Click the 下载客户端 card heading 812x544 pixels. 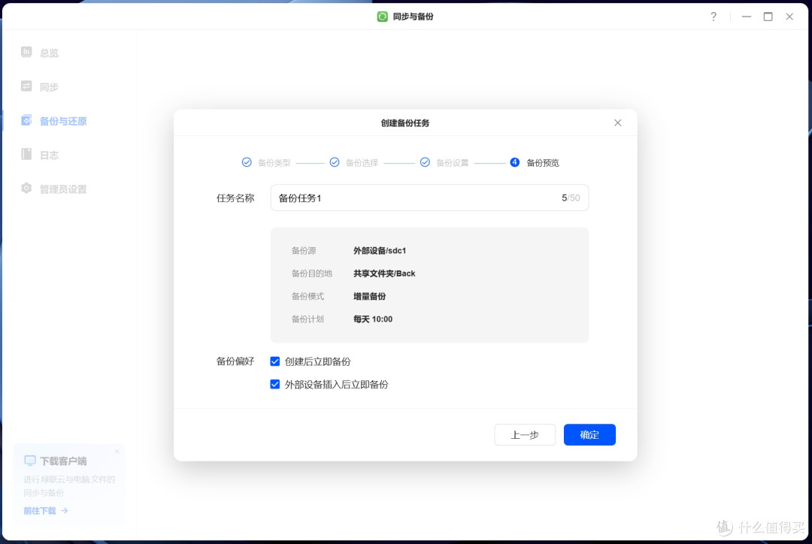63,461
